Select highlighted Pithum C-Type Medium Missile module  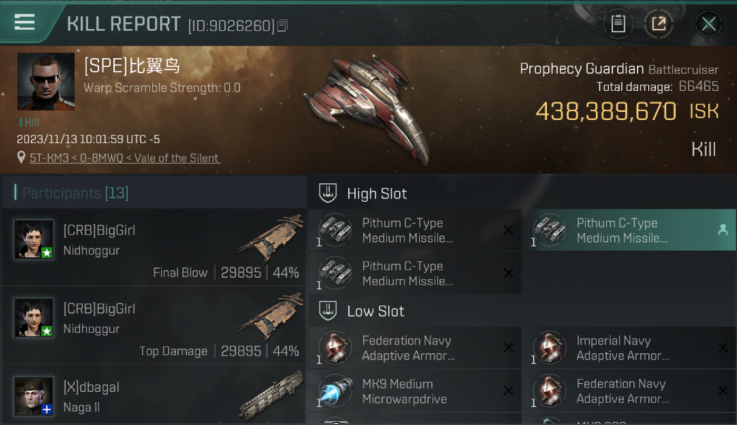click(633, 230)
